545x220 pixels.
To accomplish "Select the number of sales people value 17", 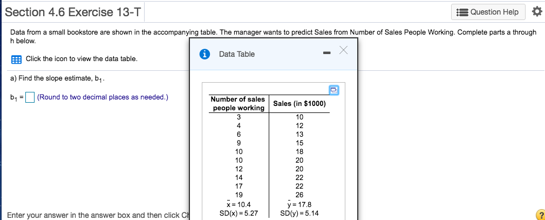I will (239, 186).
